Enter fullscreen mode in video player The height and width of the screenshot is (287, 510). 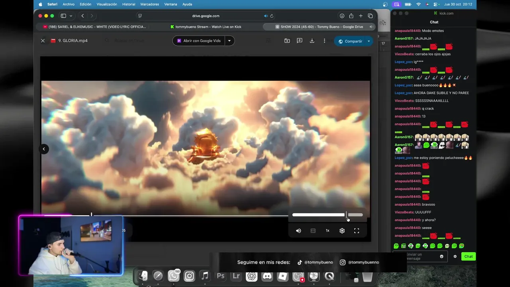tap(357, 231)
